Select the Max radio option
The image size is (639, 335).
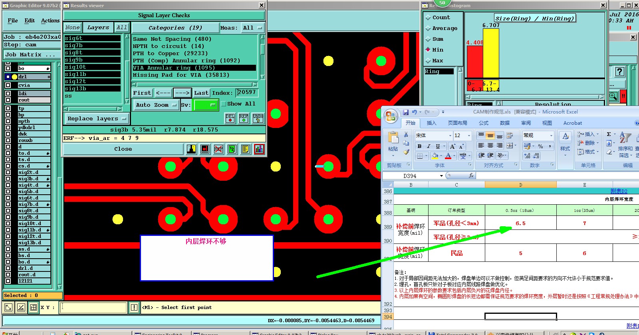tap(428, 61)
